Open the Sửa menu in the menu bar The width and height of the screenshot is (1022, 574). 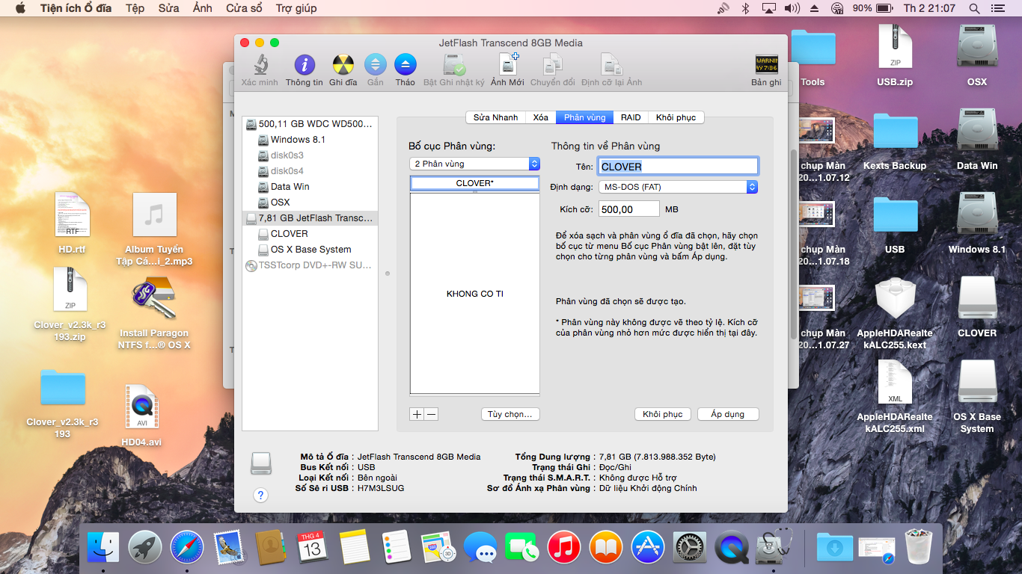[169, 8]
